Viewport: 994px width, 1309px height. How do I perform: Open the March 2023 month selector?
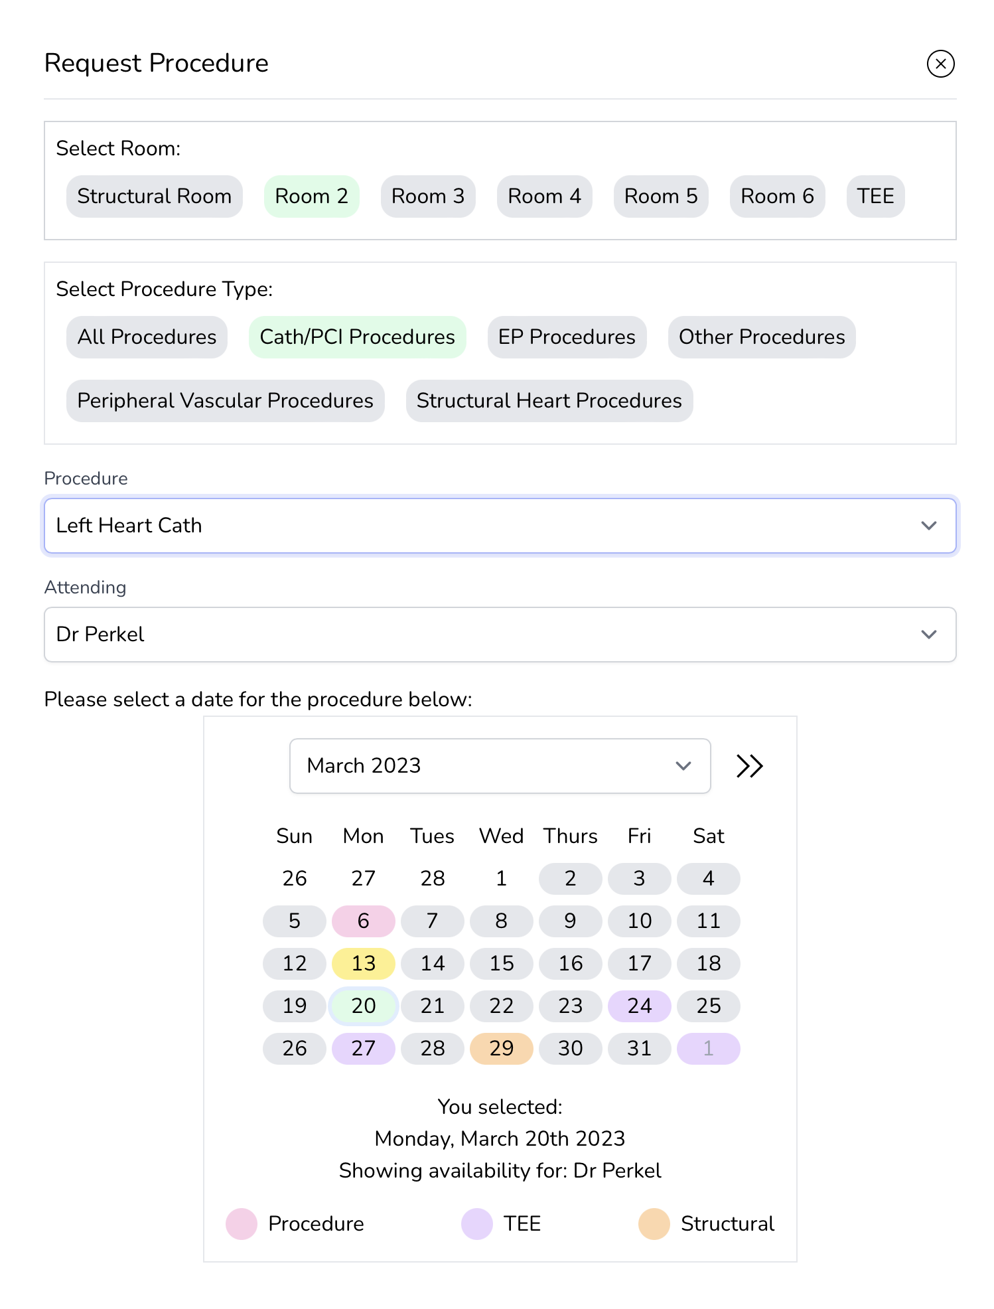point(500,766)
